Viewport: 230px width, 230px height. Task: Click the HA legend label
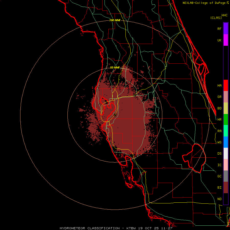click(x=219, y=86)
